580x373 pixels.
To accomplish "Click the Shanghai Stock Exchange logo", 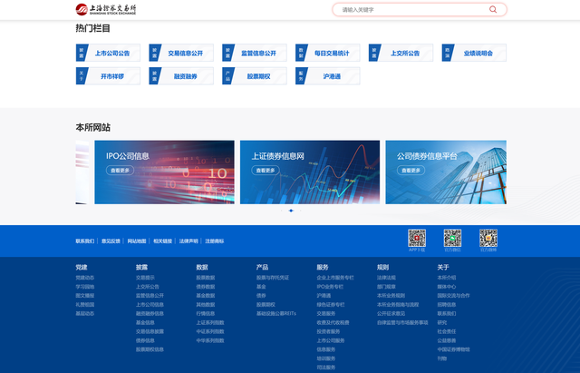I will pyautogui.click(x=106, y=9).
